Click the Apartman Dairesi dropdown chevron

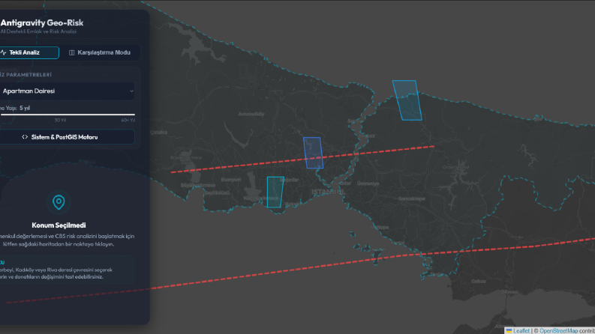131,91
